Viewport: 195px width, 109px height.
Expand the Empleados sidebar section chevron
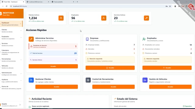(21, 38)
